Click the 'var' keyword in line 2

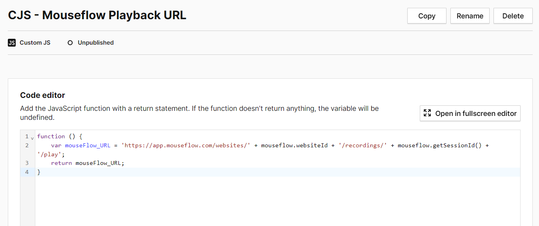56,145
